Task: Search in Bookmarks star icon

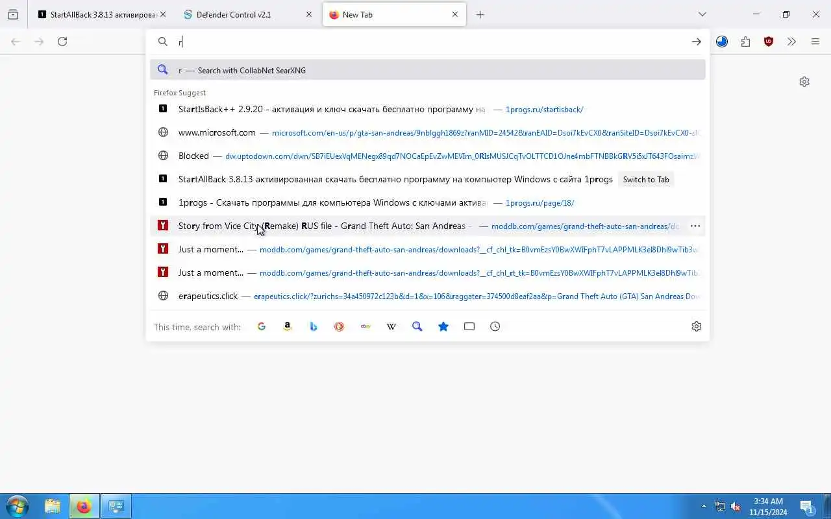Action: [x=443, y=326]
